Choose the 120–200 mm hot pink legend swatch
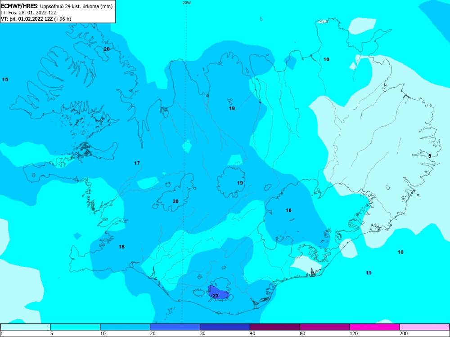This screenshot has height=337, width=450. tap(375, 327)
